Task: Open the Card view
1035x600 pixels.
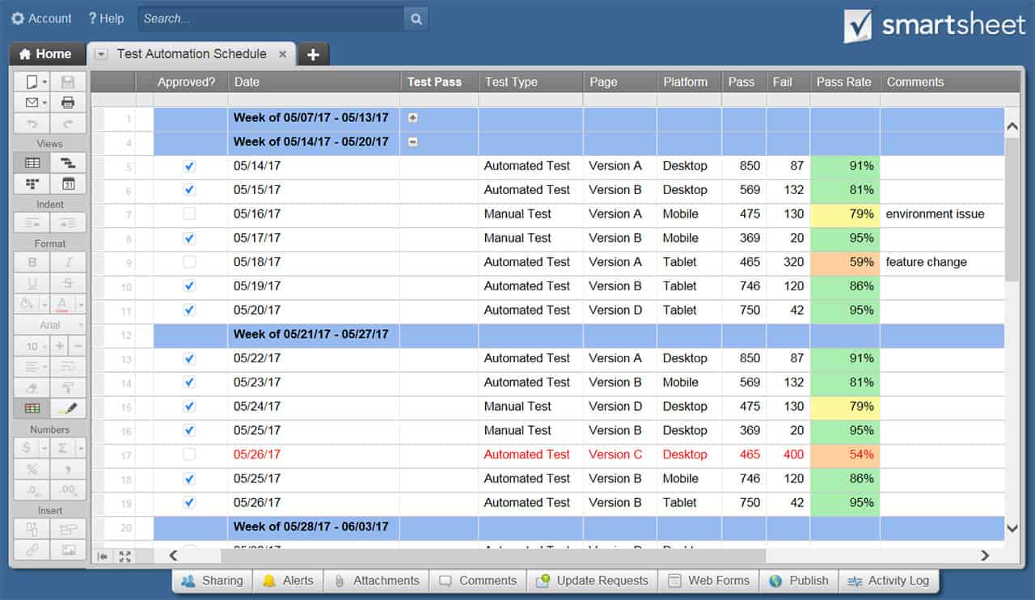Action: (32, 184)
